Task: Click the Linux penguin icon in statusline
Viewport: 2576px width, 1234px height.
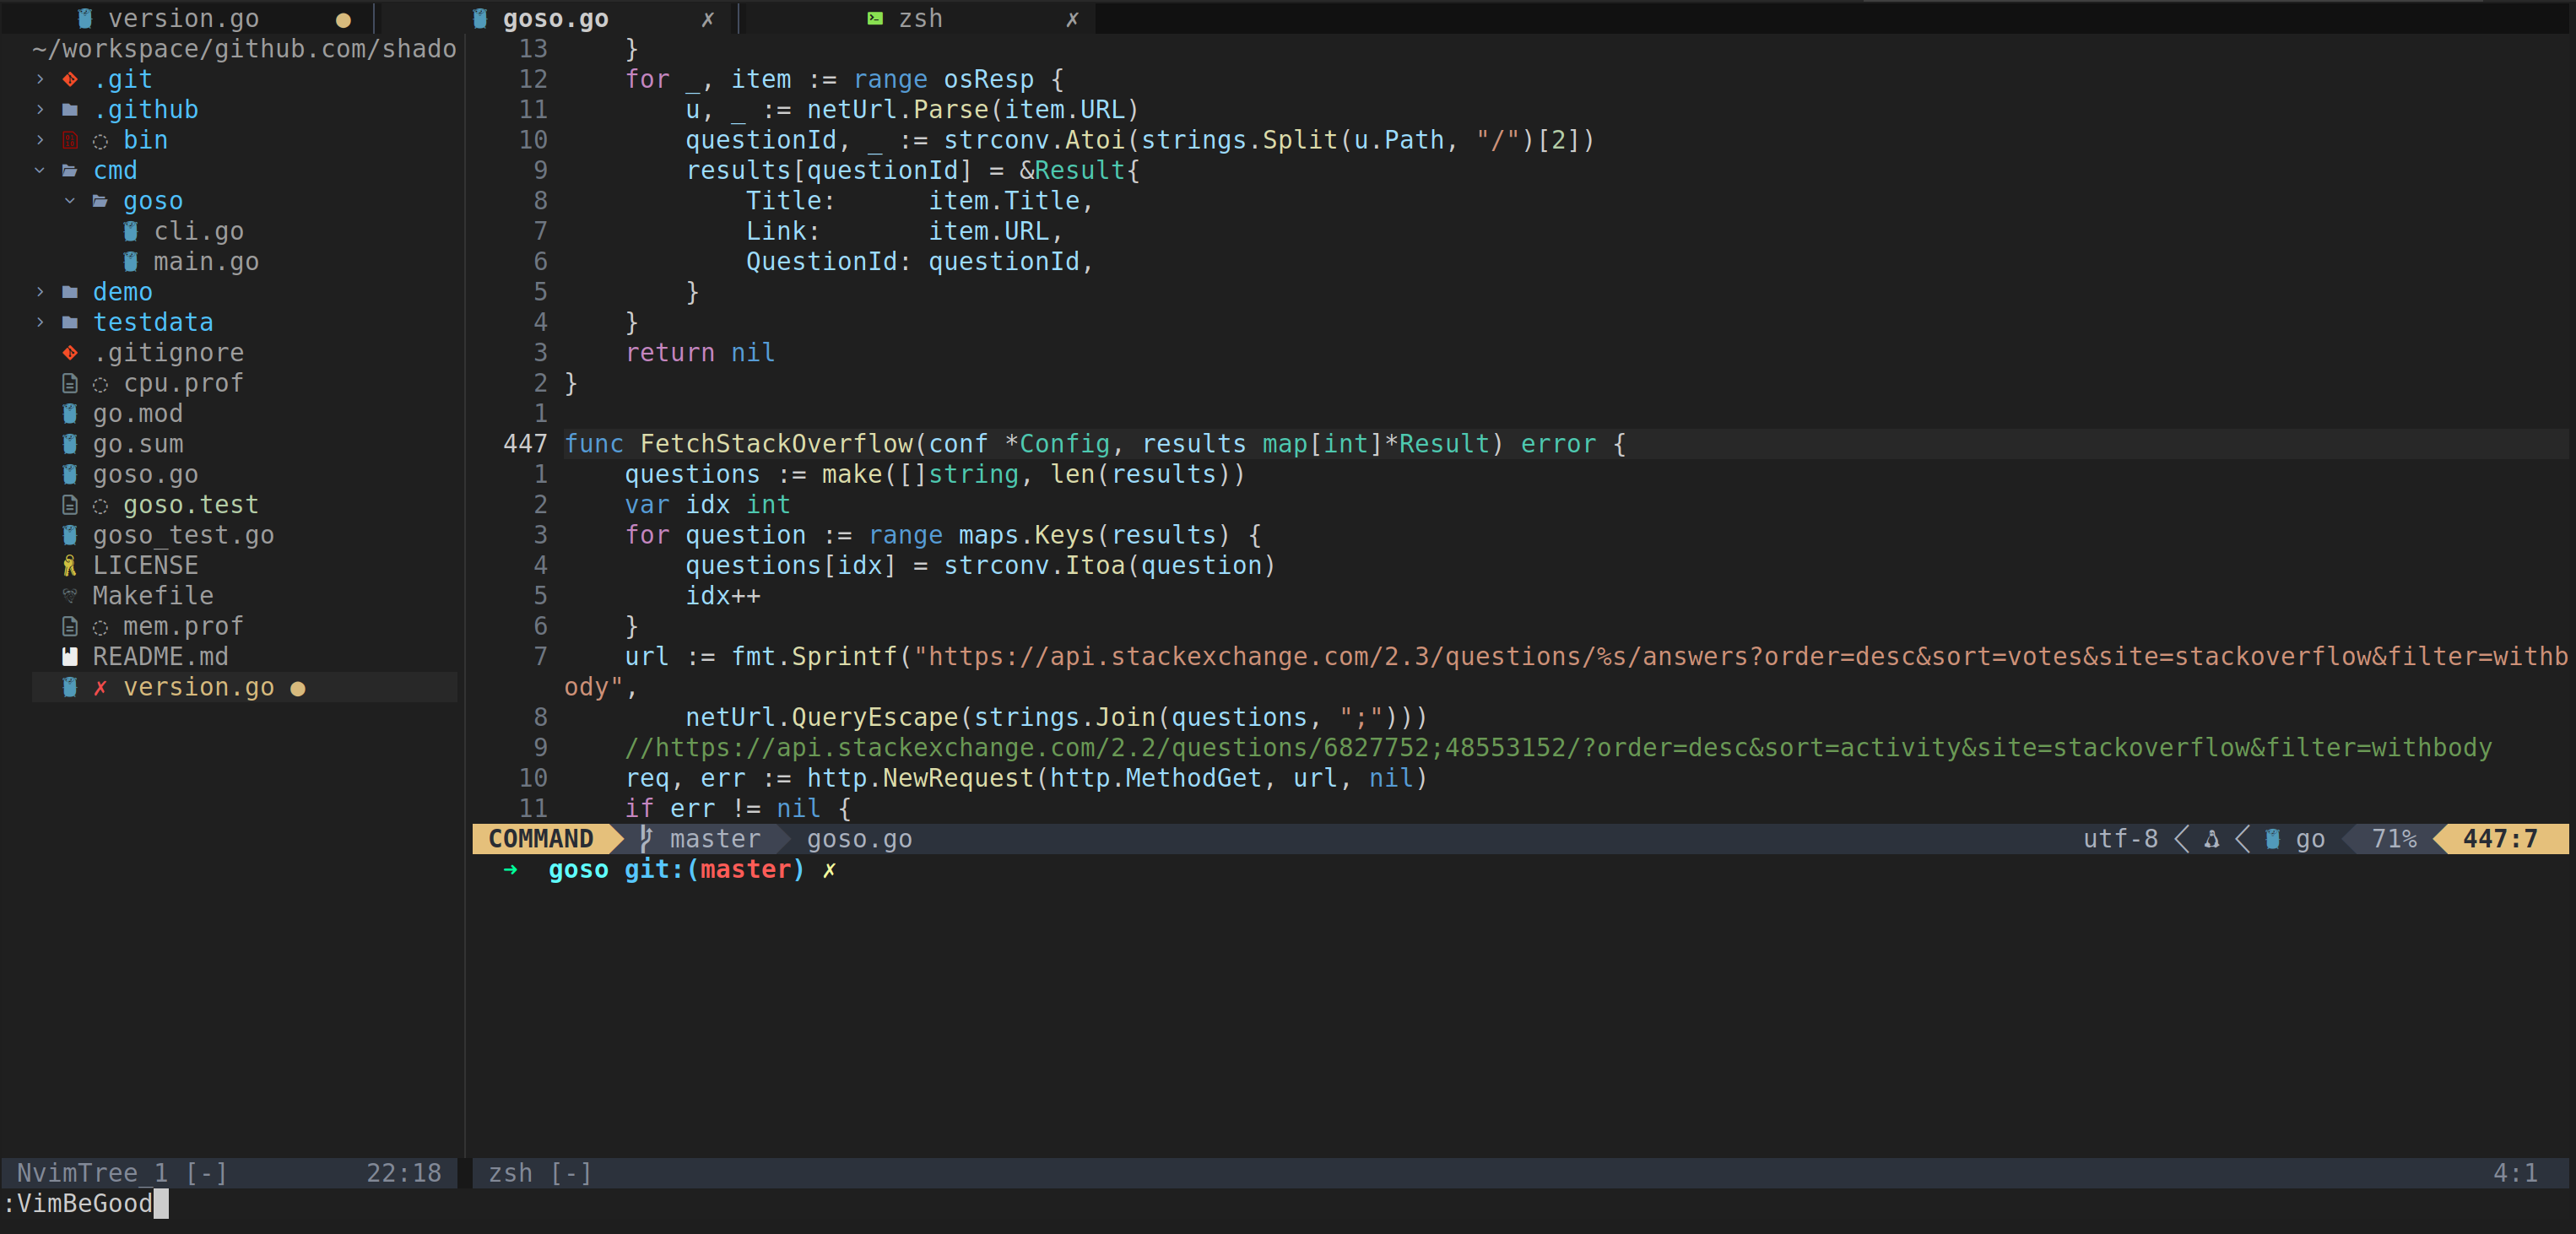Action: (2211, 839)
